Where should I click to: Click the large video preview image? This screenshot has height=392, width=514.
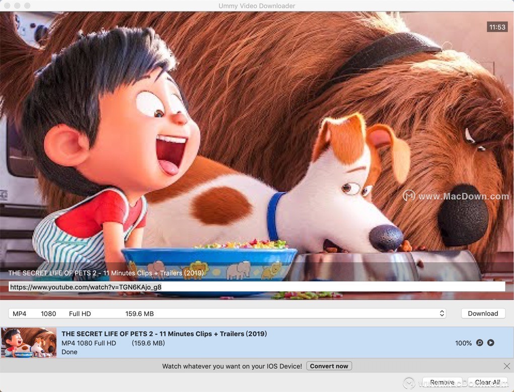pos(257,155)
